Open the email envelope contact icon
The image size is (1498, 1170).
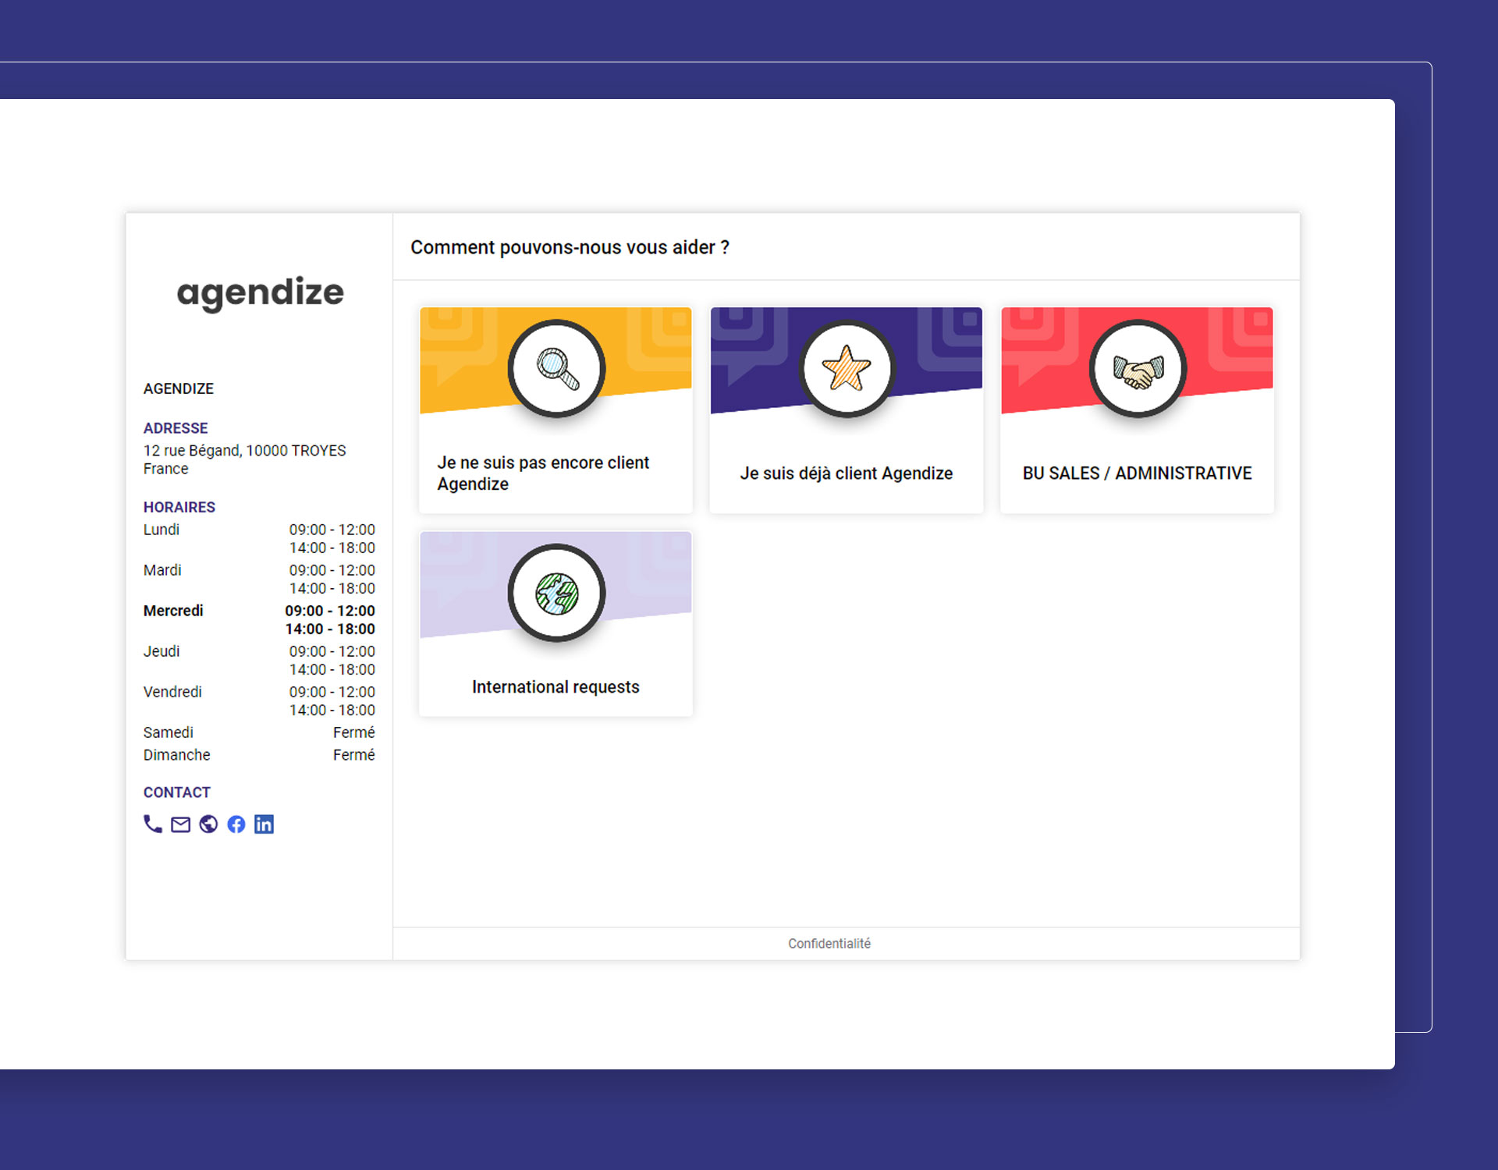180,824
